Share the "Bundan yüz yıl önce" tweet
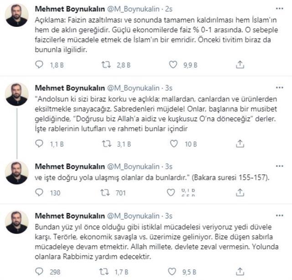The height and width of the screenshot is (280, 292). [x=240, y=272]
